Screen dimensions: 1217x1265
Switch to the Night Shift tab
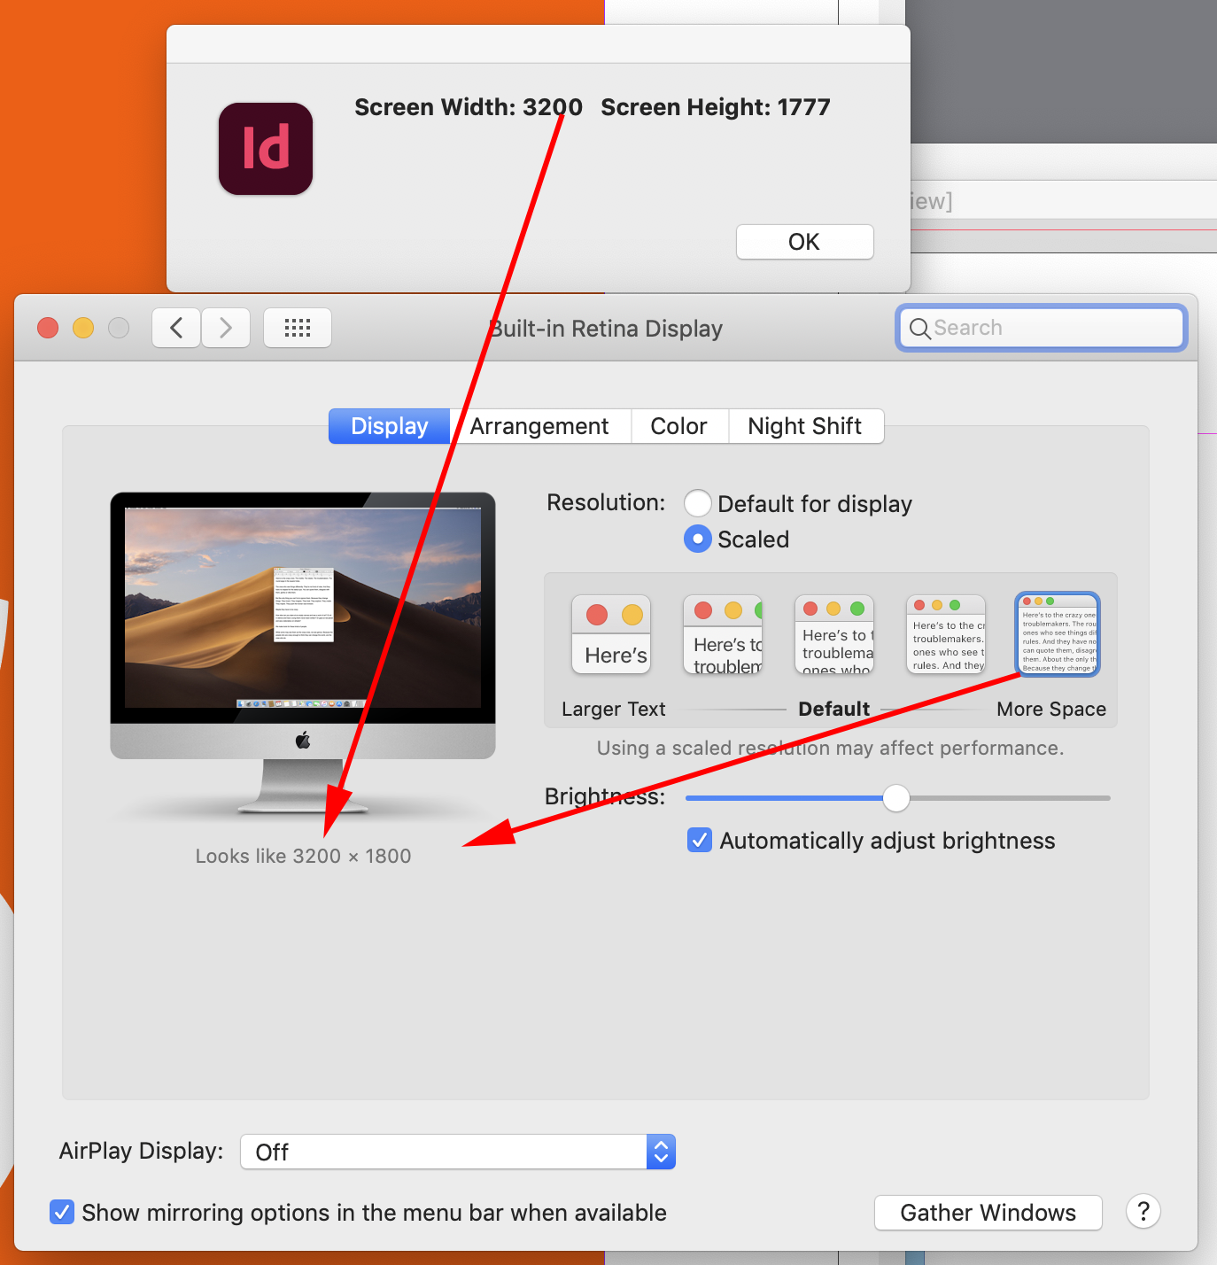(x=804, y=426)
